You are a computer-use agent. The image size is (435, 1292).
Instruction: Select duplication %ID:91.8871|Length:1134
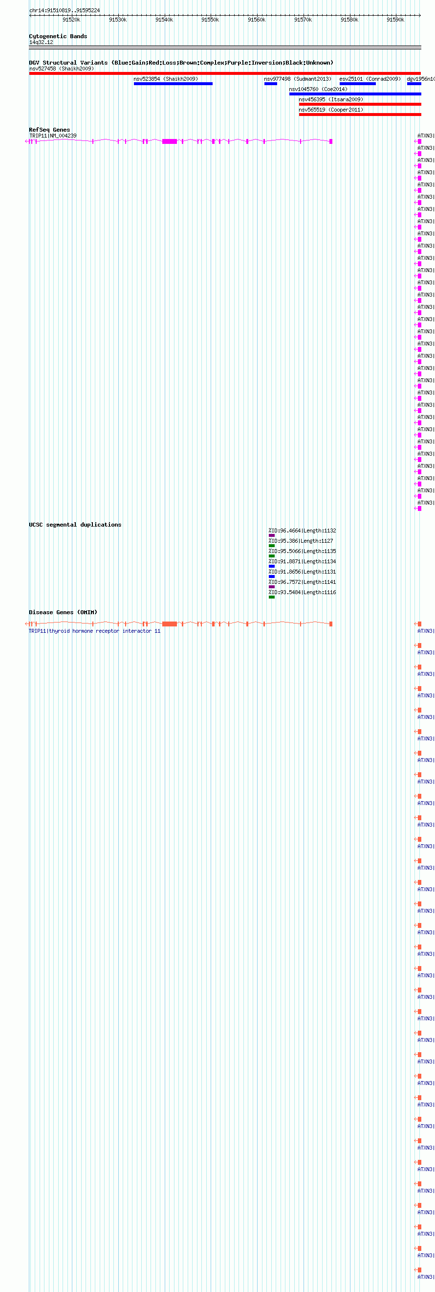(302, 562)
